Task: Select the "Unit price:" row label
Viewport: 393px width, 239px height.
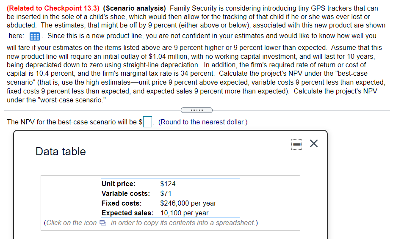Action: 119,184
